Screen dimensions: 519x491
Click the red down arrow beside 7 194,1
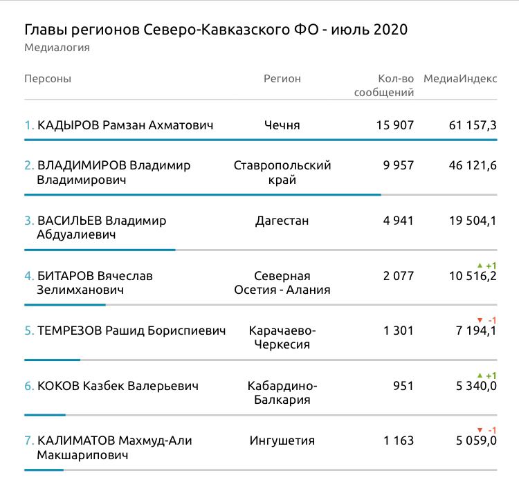click(480, 319)
